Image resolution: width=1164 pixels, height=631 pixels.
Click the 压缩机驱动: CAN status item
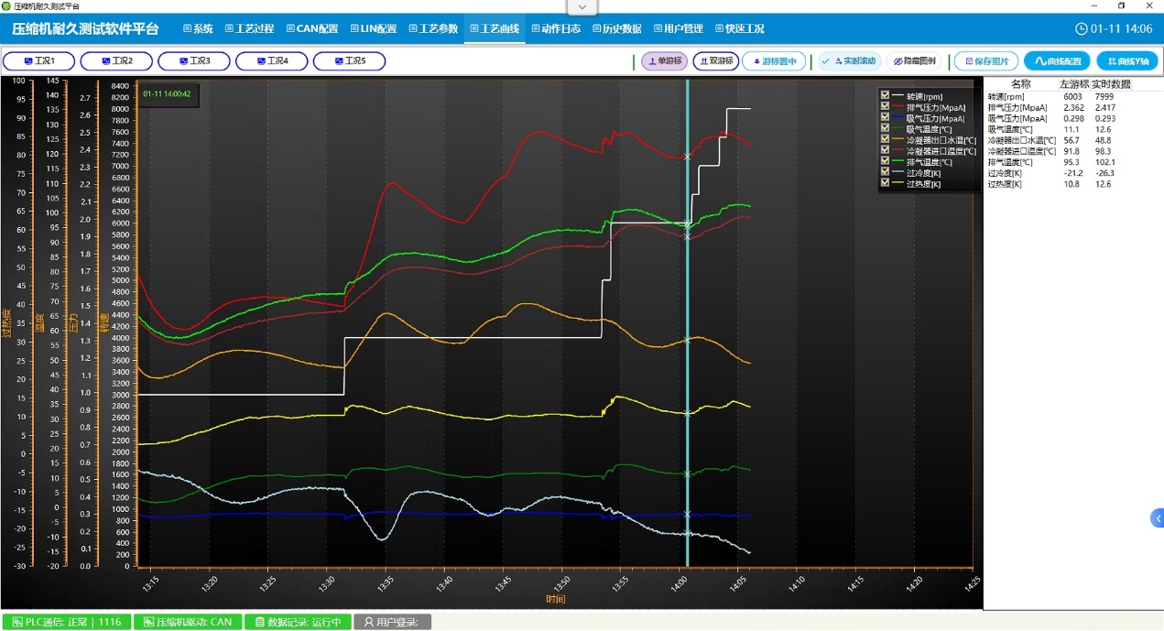pos(188,622)
